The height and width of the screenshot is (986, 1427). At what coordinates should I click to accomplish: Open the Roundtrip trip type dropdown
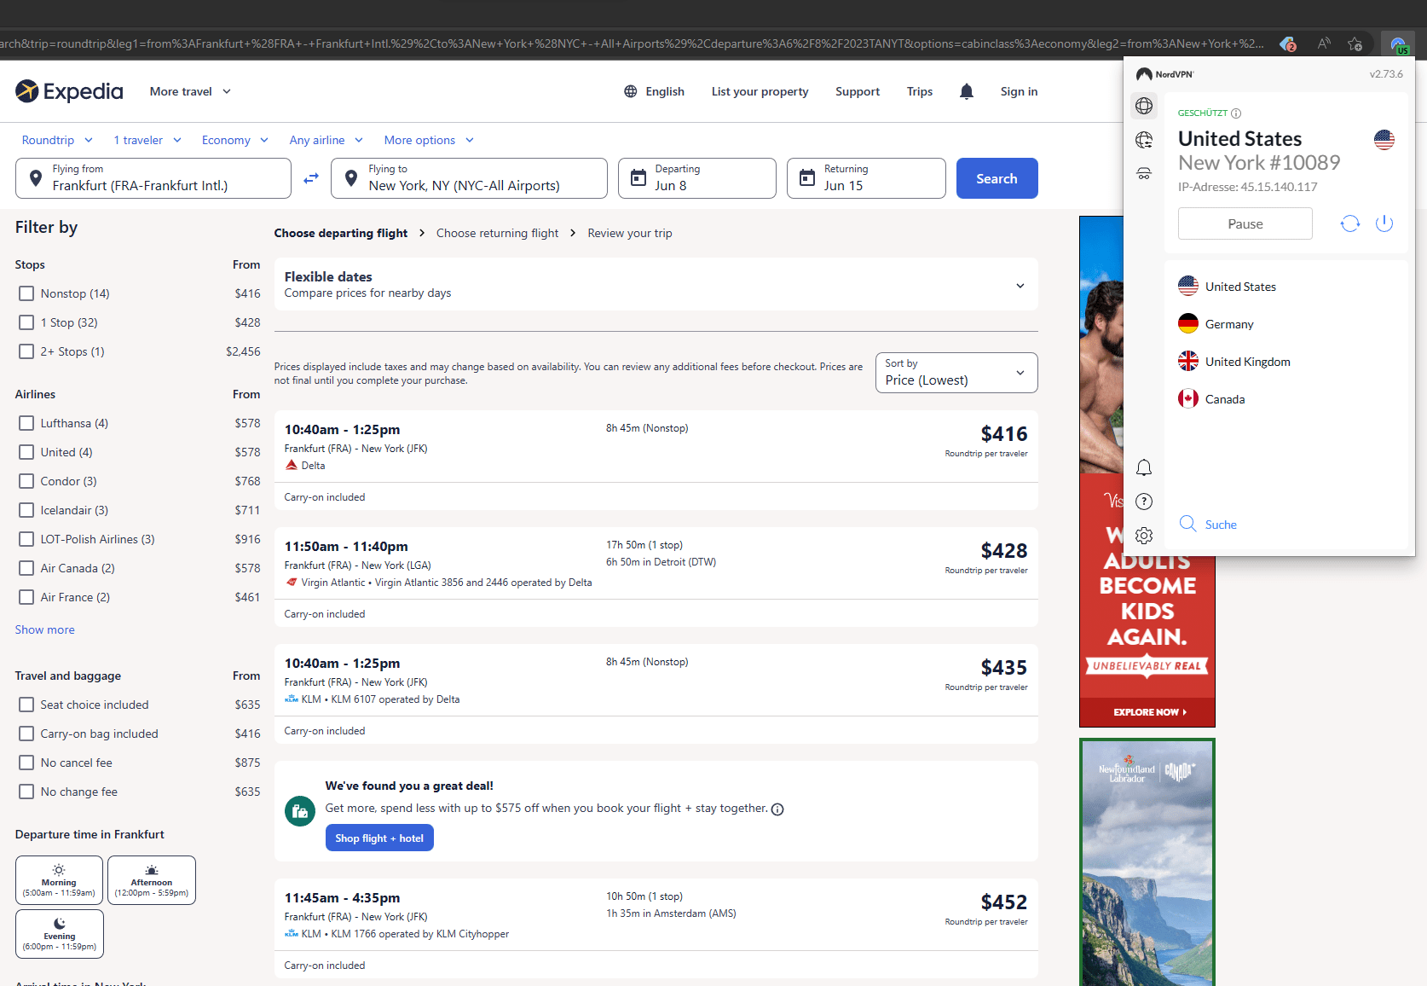click(x=57, y=140)
